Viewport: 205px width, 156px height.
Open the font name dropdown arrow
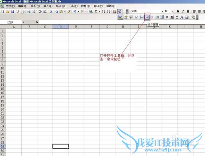click(162, 12)
